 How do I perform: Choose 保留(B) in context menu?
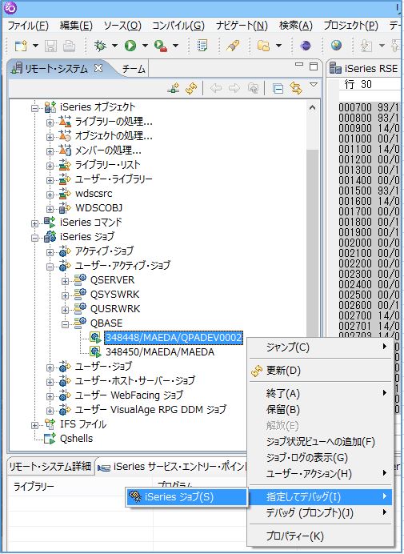pos(321,409)
